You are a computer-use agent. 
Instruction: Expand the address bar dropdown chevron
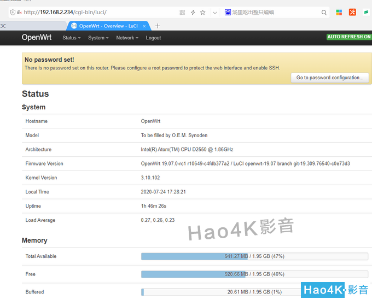[x=215, y=13]
